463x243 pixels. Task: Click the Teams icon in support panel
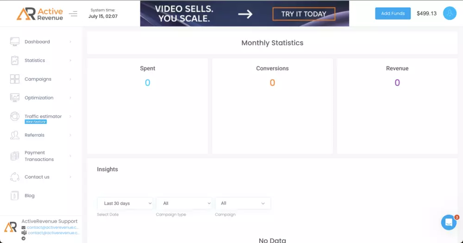(x=24, y=233)
